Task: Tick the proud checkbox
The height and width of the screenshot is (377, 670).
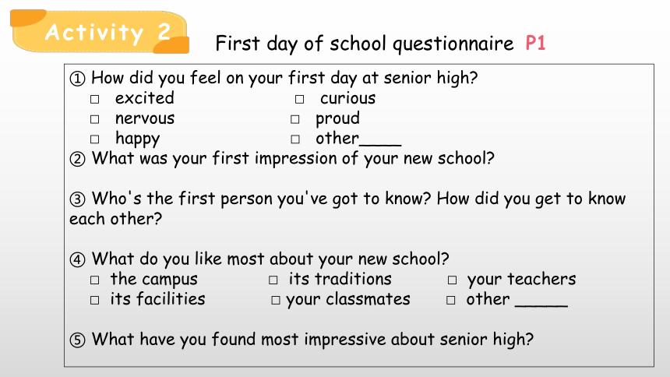Action: click(294, 119)
